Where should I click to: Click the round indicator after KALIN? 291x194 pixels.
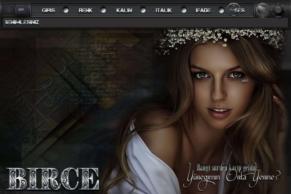(x=143, y=10)
